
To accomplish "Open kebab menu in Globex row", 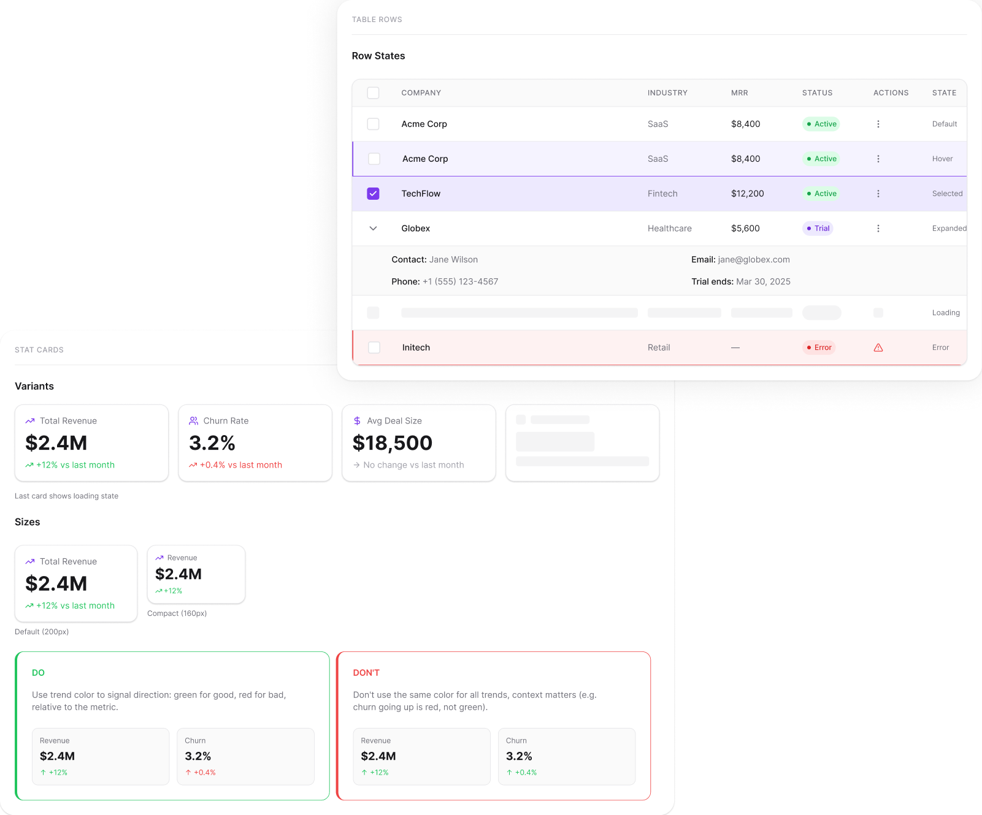I will [x=878, y=229].
